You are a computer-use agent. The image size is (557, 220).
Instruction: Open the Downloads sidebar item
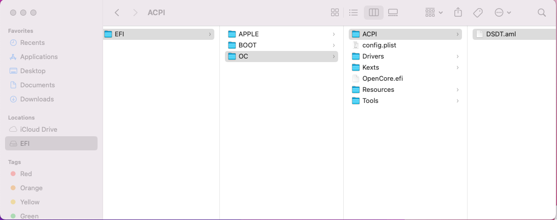[37, 99]
